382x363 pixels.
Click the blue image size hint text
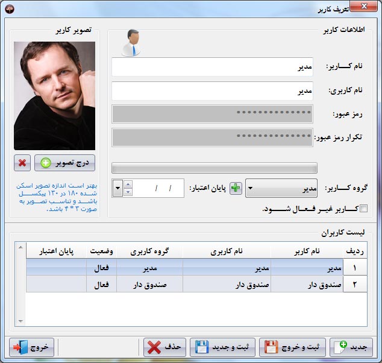[x=57, y=197]
